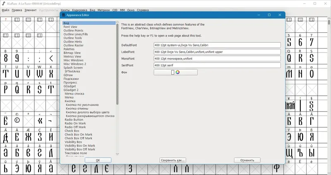Open the Кодировка menu
This screenshot has height=175, width=331.
coord(79,10)
